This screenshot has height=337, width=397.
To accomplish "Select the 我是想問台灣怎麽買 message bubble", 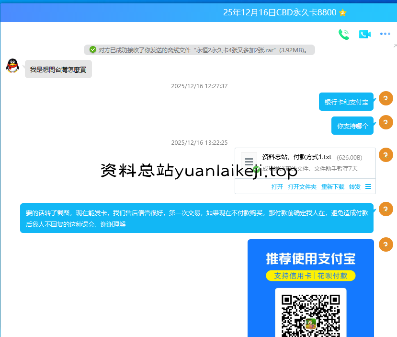I will [x=58, y=69].
